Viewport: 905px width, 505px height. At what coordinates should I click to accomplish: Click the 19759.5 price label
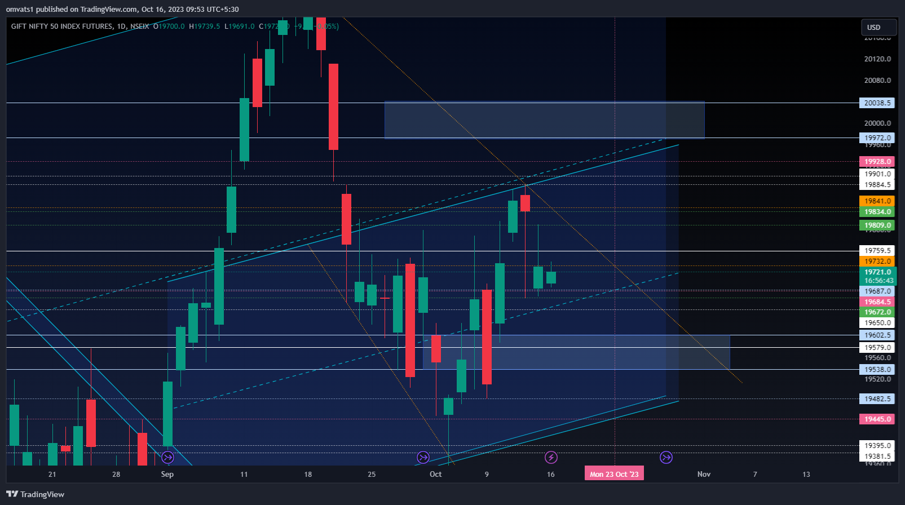[x=877, y=251]
